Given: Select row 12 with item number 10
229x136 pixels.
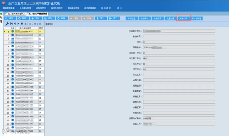Looking at the screenshot, I should point(24,72).
